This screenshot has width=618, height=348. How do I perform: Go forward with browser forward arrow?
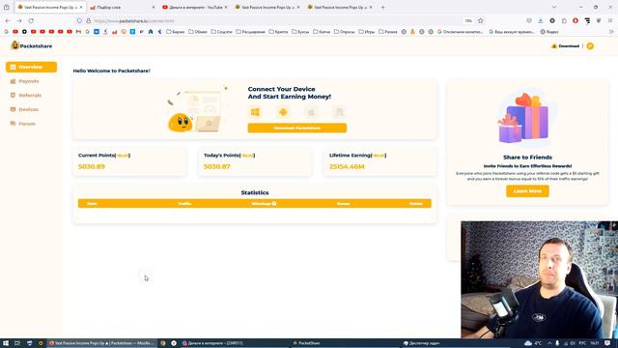(x=19, y=21)
